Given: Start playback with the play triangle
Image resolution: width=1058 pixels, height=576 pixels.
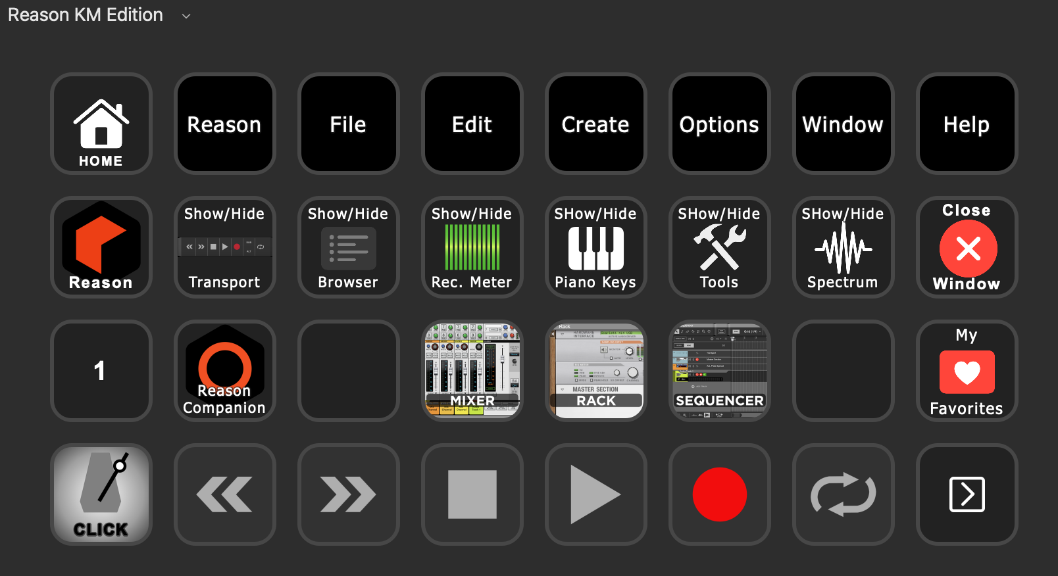Looking at the screenshot, I should (x=596, y=494).
